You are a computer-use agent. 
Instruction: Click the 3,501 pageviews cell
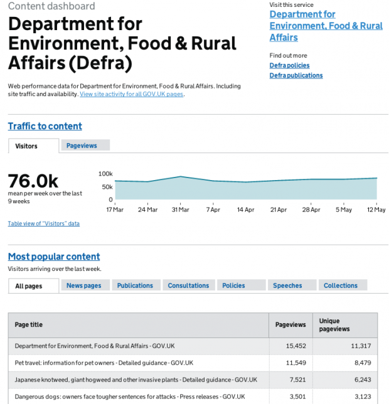(x=291, y=396)
